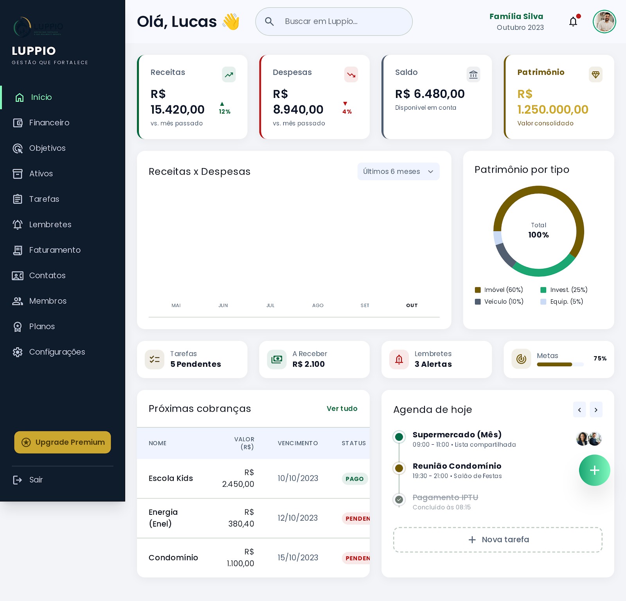Go to next agenda day
This screenshot has width=626, height=601.
point(596,410)
